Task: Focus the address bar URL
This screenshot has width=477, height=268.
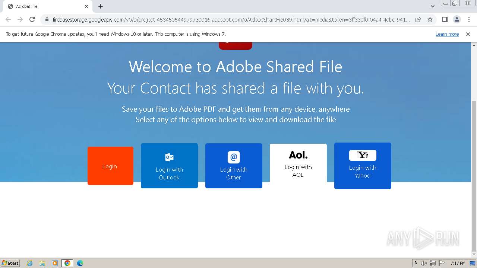Action: [x=231, y=20]
